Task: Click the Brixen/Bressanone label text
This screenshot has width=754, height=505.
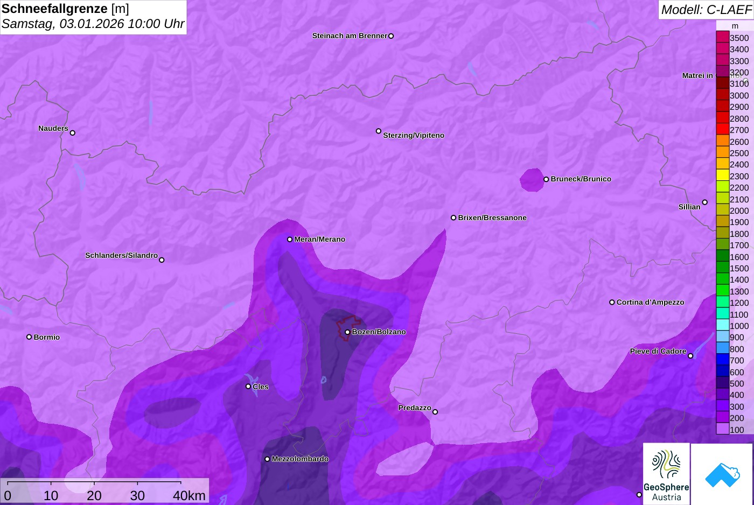Action: 492,218
